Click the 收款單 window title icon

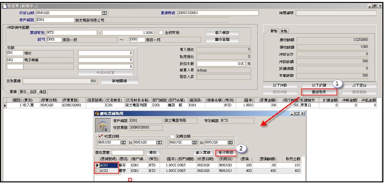(5, 6)
